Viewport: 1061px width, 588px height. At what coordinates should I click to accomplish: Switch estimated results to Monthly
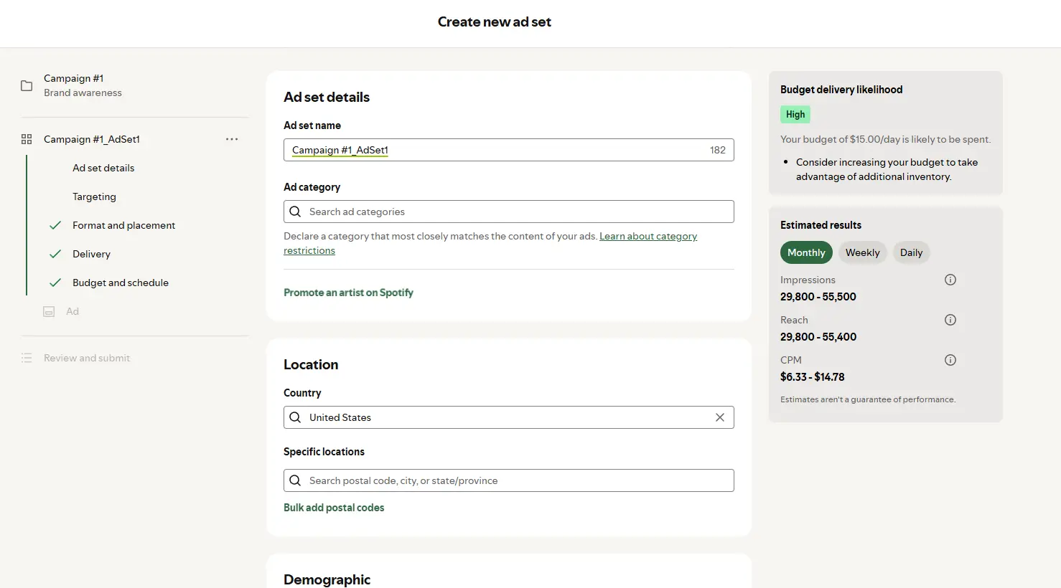806,252
